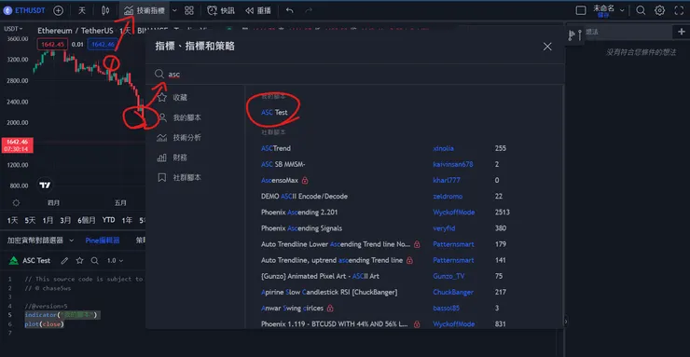
Task: Open author kaivinsan678 profile
Action: (x=453, y=164)
